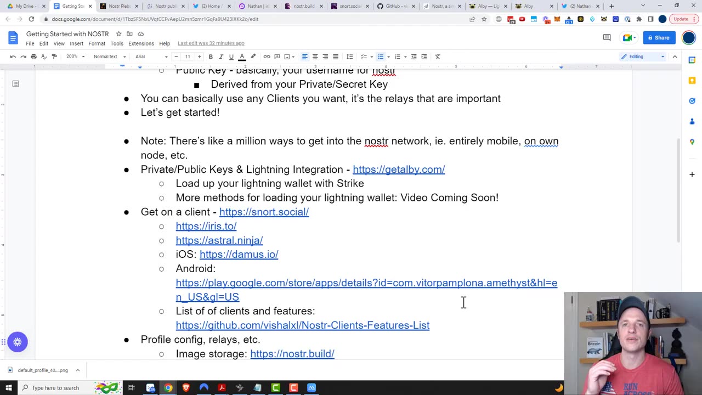
Task: Toggle the numbered list format
Action: (x=398, y=57)
